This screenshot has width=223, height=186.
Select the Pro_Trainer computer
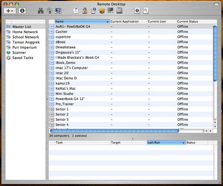[x=131, y=104]
